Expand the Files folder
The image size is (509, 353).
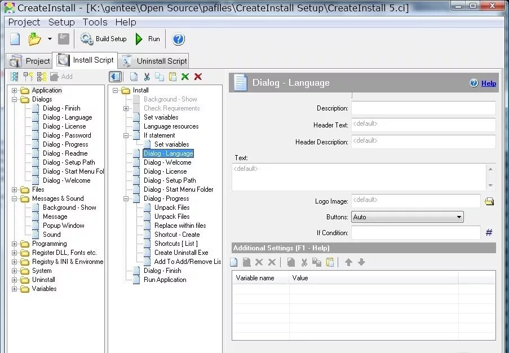click(x=14, y=189)
